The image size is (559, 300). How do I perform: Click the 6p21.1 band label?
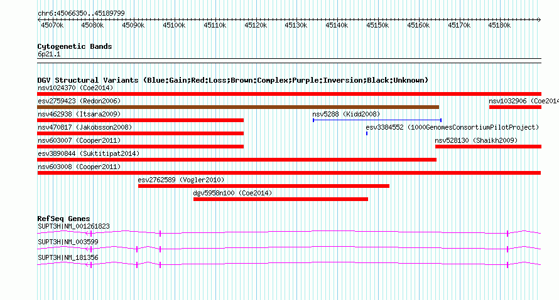click(x=49, y=54)
